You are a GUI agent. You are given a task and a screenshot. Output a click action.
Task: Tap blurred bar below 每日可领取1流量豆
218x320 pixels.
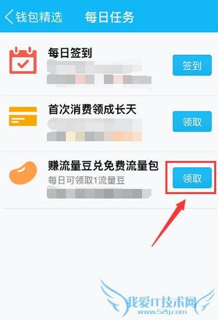(x=99, y=194)
